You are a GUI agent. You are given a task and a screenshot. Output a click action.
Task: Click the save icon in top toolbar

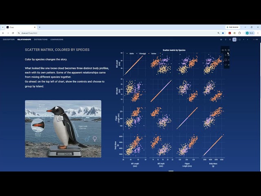[230, 40]
